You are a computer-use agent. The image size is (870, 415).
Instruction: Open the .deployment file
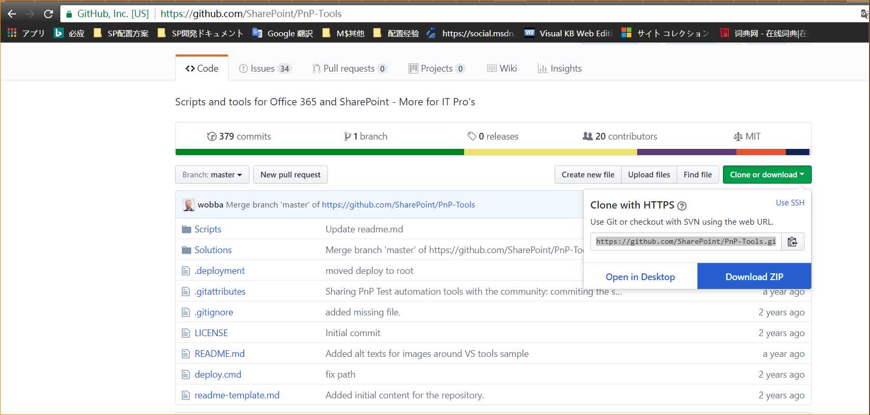point(219,271)
